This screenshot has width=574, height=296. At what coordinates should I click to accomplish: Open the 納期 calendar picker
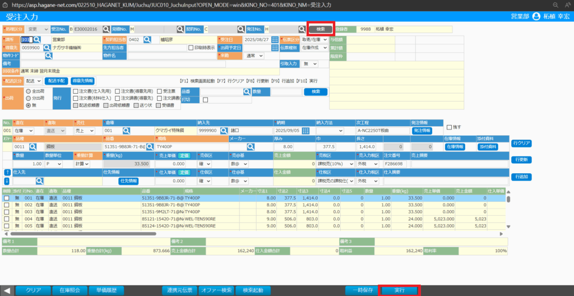tap(305, 131)
